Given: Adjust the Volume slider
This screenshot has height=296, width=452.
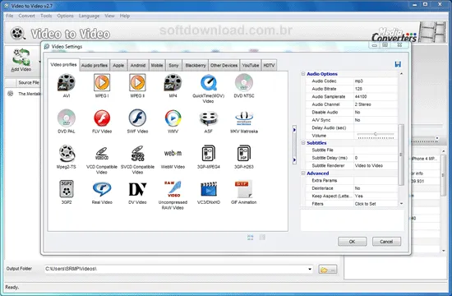Looking at the screenshot, I should coord(376,134).
